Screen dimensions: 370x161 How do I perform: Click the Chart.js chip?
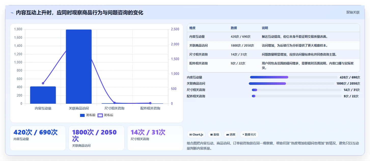coord(196,135)
